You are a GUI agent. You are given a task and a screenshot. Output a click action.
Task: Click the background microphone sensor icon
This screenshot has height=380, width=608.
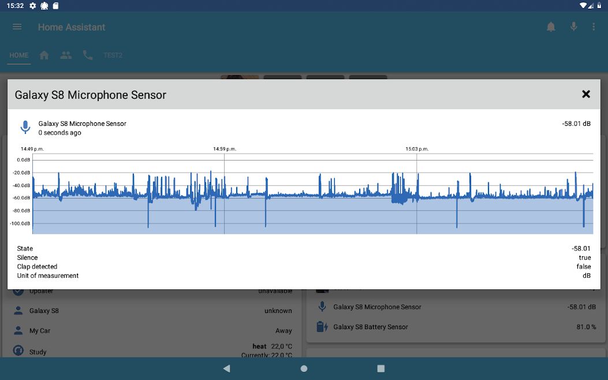click(x=322, y=306)
